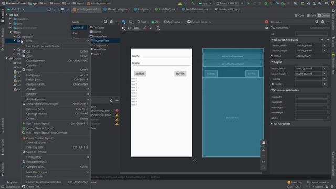336x189 pixels.
Task: Switch to Code view mode
Action: pyautogui.click(x=299, y=15)
